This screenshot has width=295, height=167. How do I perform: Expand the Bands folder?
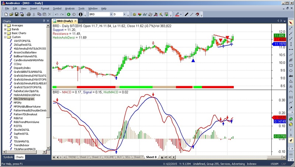click(x=5, y=29)
